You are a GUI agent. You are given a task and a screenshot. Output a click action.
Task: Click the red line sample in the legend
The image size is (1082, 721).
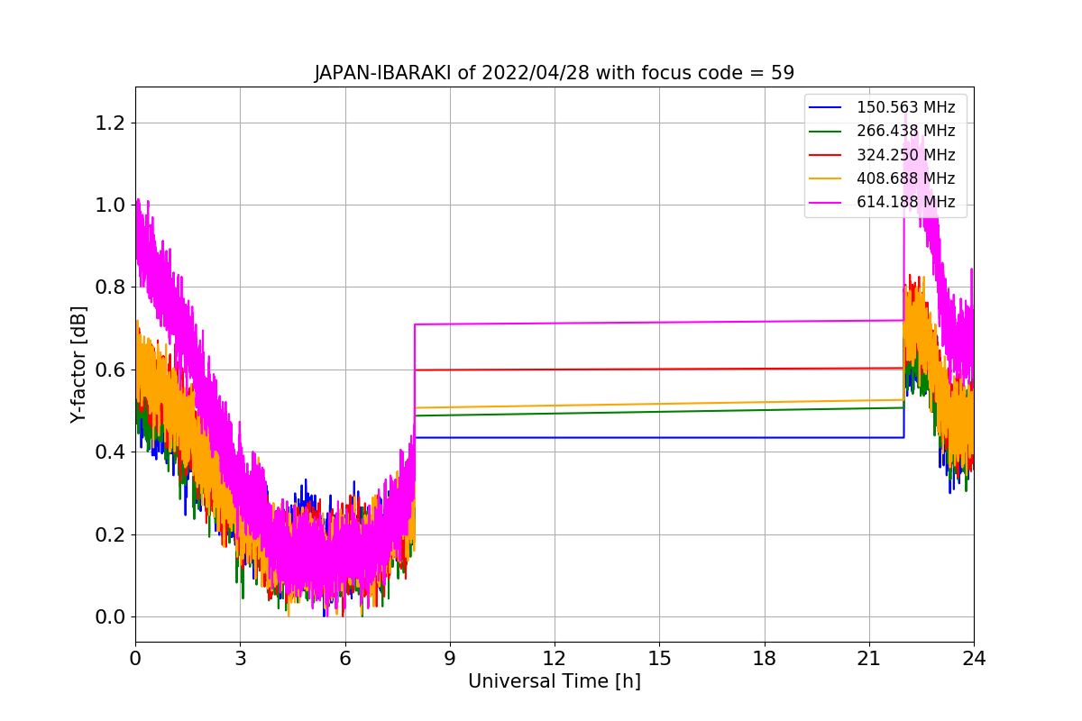point(826,155)
